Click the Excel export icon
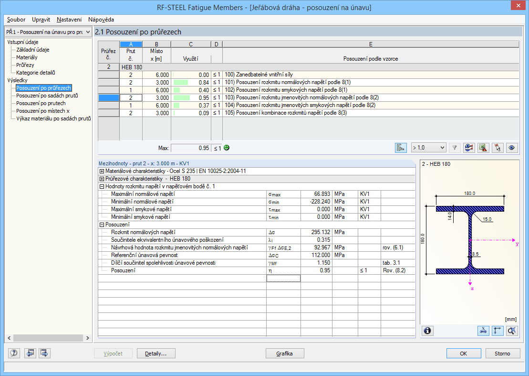 484,148
